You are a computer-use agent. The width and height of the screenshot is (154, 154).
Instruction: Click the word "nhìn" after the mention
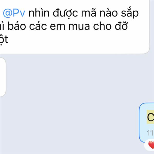tap(39, 13)
